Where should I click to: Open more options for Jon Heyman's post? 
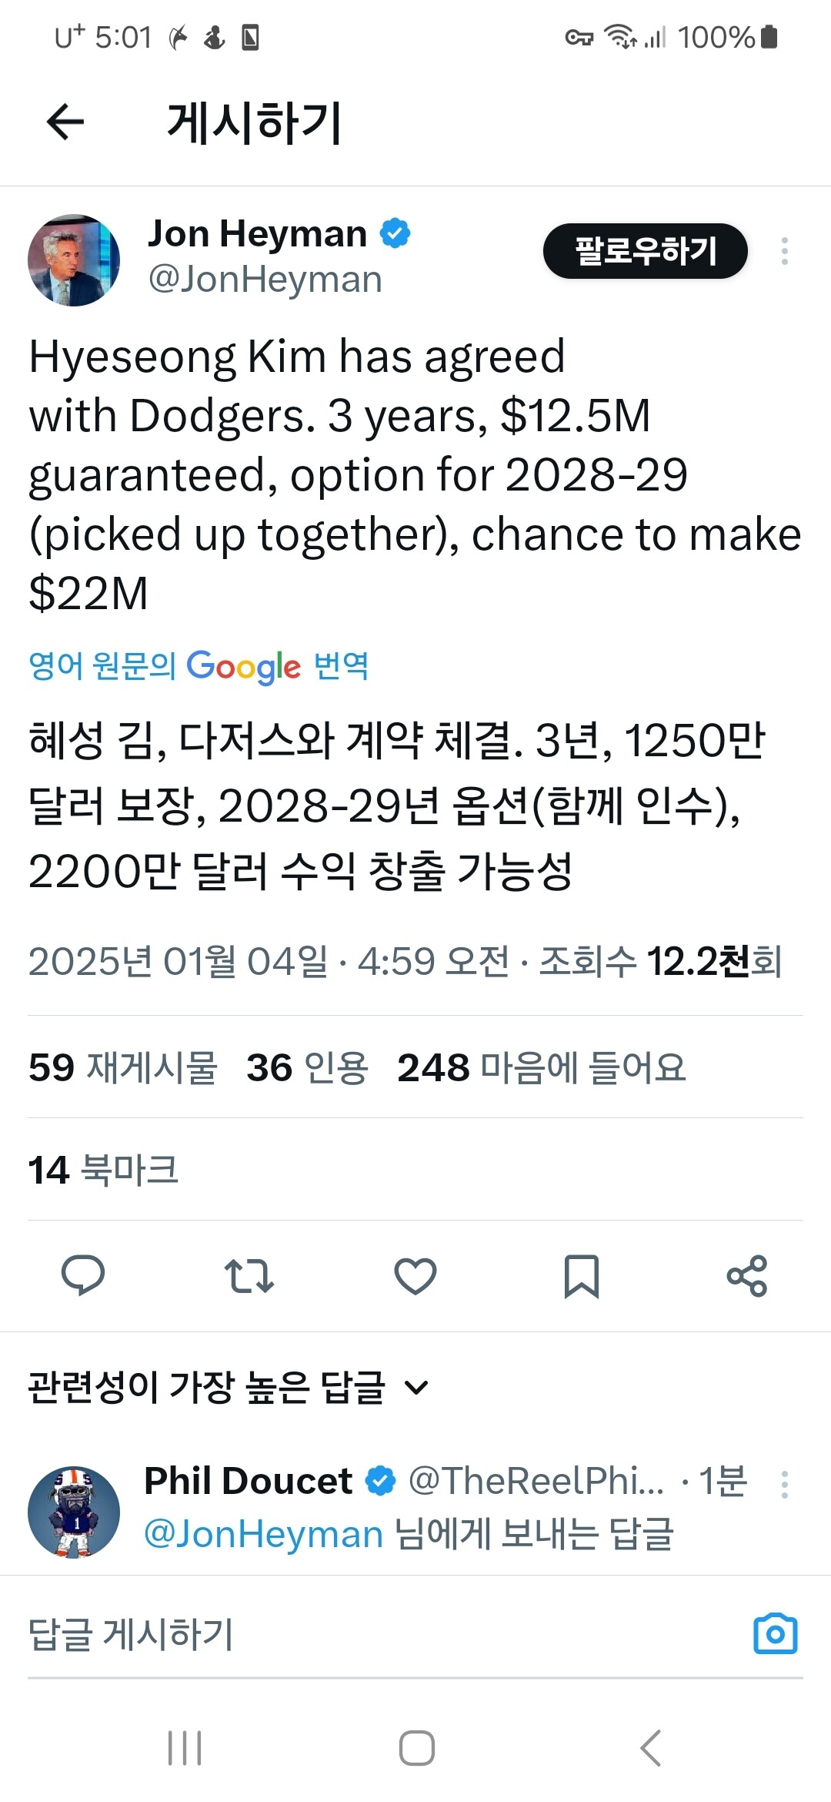tap(784, 251)
